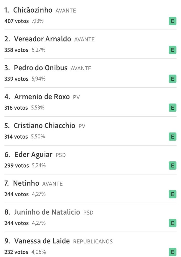Click Cristiano Chiacchio's name
The width and height of the screenshot is (181, 257).
44,126
